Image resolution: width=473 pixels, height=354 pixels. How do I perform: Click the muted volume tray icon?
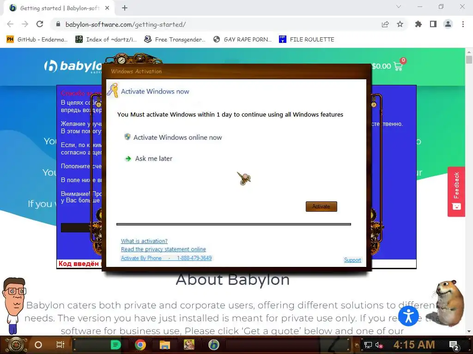coord(379,345)
